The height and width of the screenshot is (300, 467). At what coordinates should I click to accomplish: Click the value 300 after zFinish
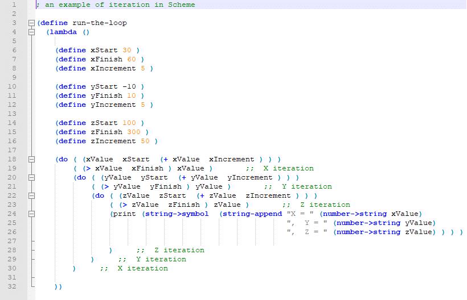pos(134,132)
